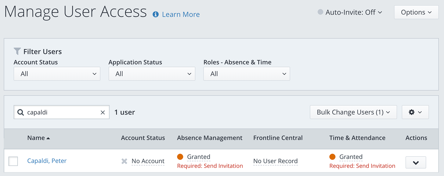The width and height of the screenshot is (444, 176).
Task: Click the No Account gray X icon
Action: [x=124, y=161]
